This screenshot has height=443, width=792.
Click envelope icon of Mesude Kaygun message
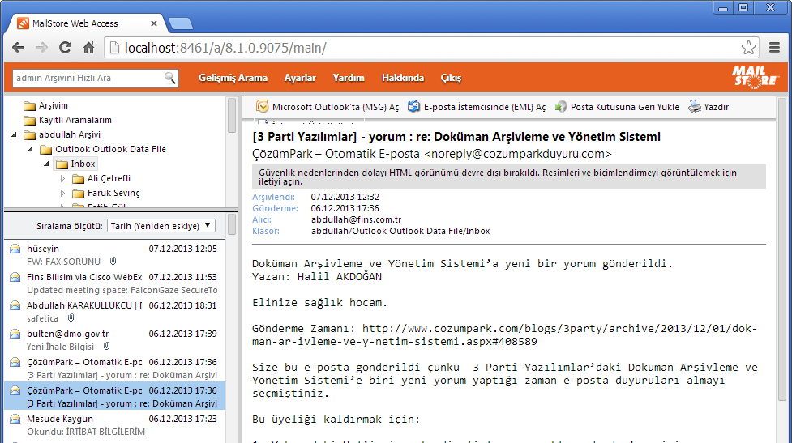pyautogui.click(x=15, y=419)
